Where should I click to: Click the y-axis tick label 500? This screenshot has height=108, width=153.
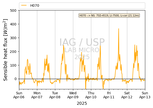(13, 10)
